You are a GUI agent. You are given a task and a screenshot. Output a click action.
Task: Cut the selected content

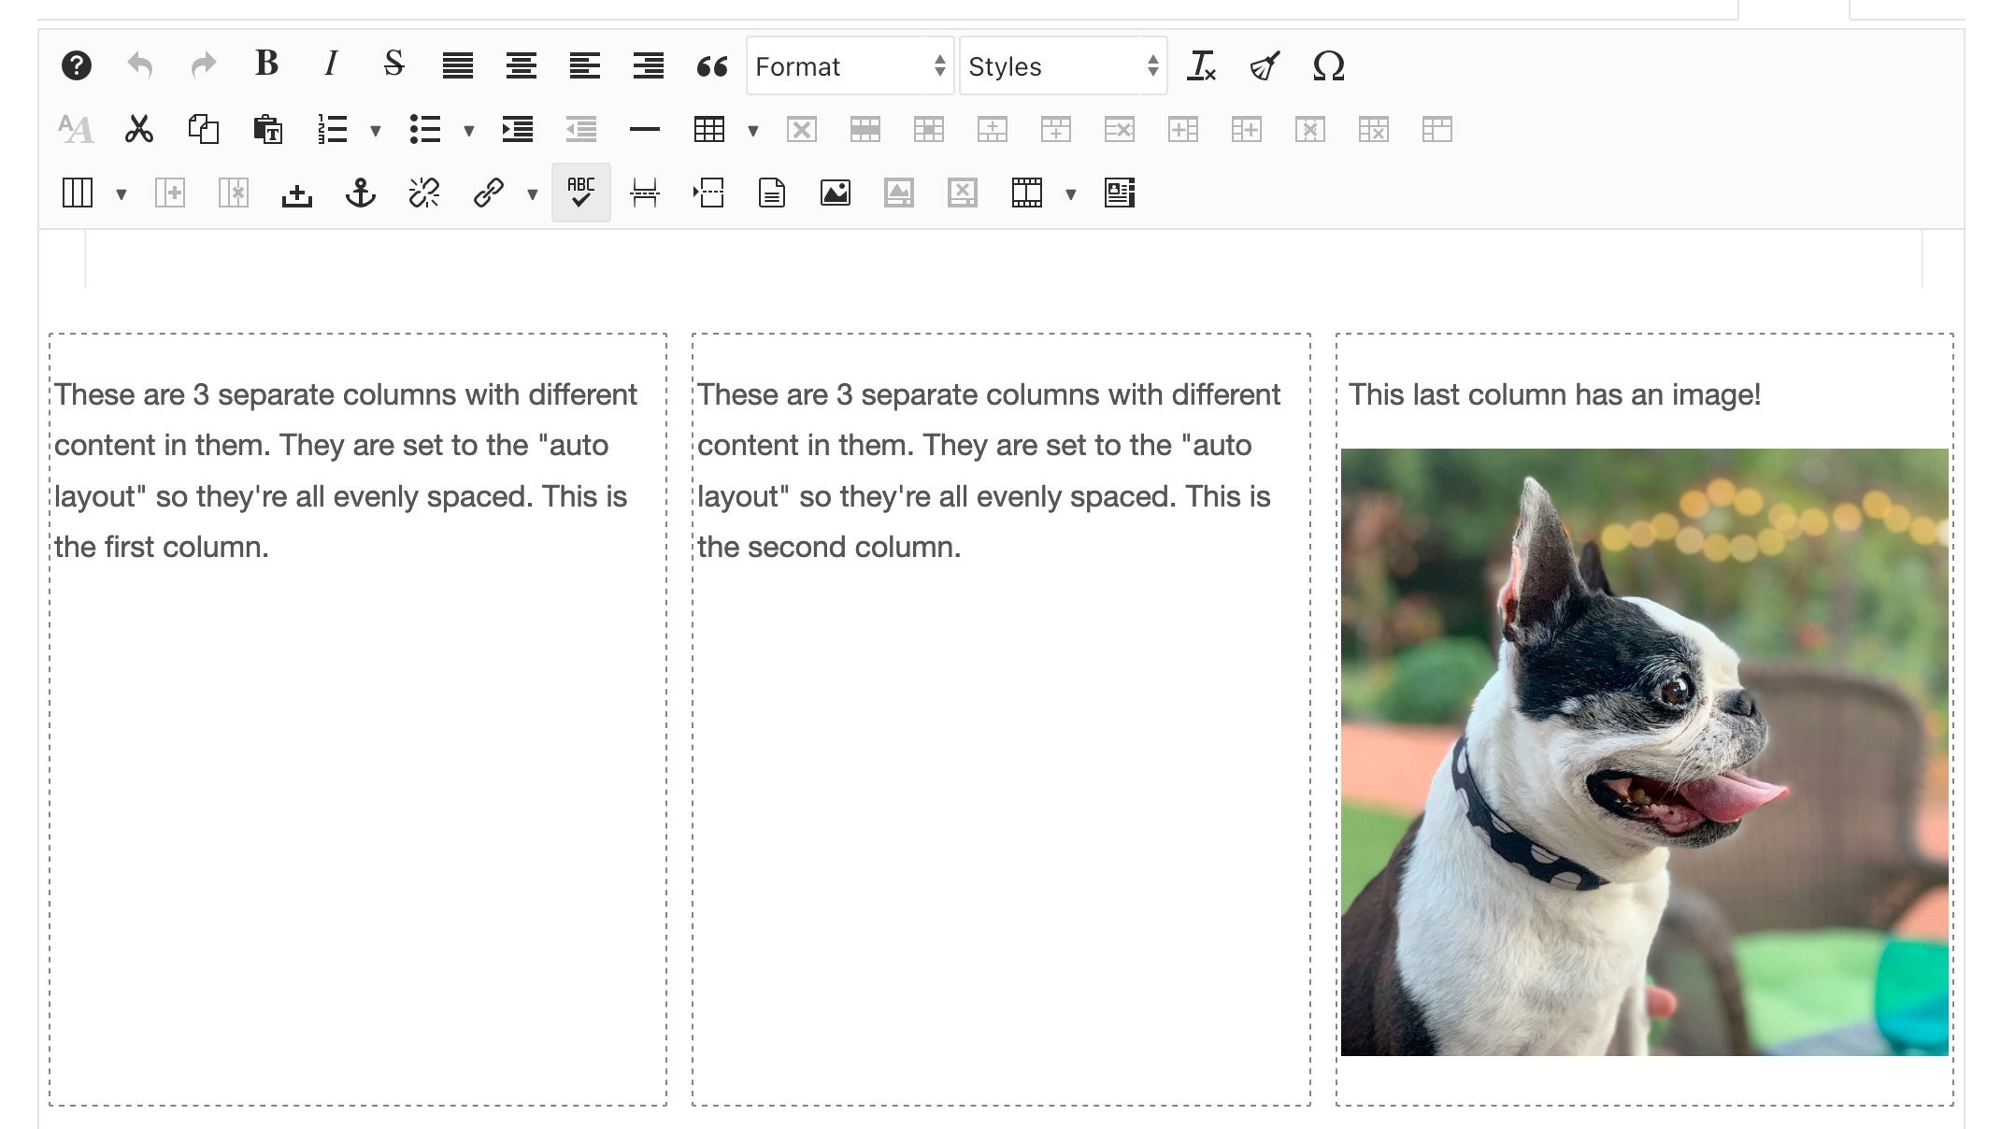click(x=138, y=129)
